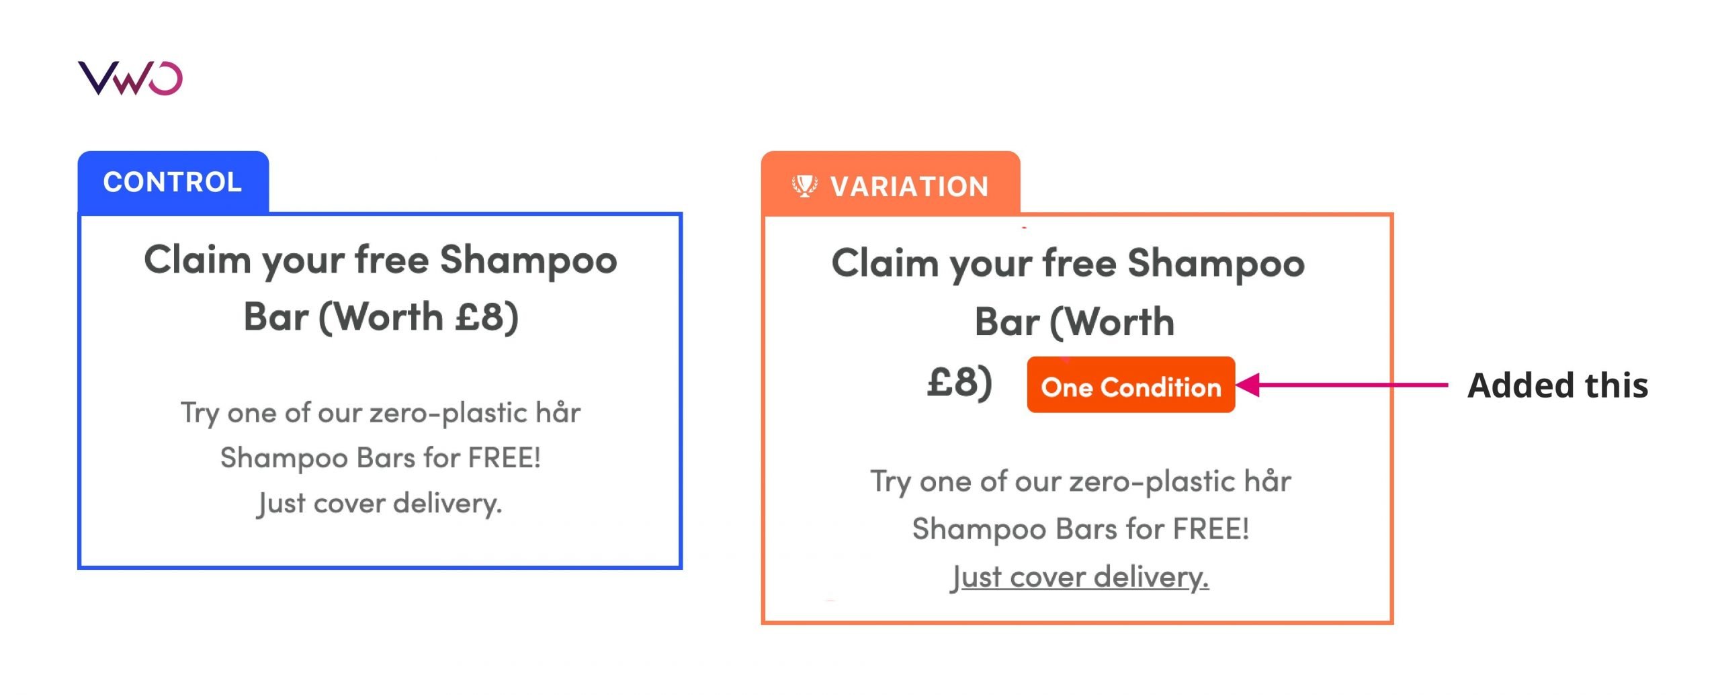Select the orange VARIATION tab label

point(909,186)
